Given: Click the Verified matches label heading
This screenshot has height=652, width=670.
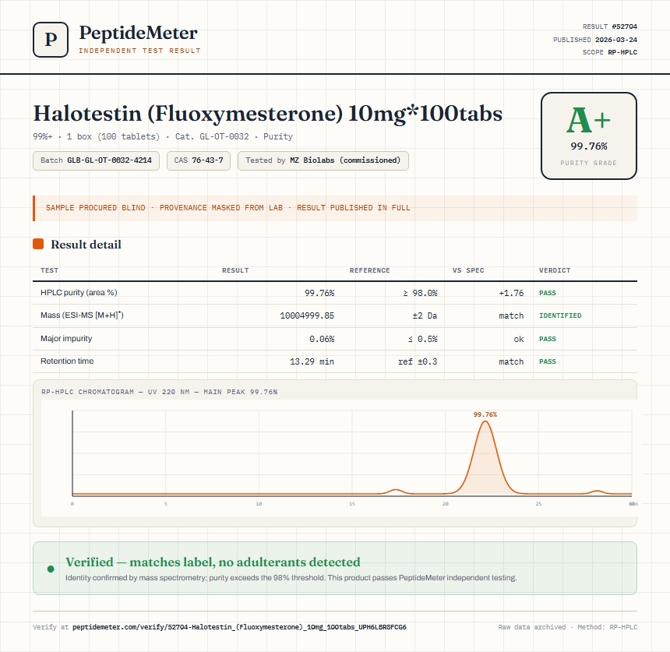Looking at the screenshot, I should [213, 562].
